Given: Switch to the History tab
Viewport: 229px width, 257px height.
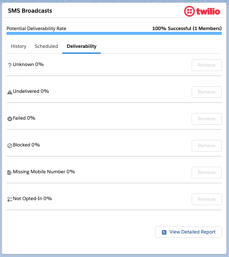Looking at the screenshot, I should [x=18, y=46].
